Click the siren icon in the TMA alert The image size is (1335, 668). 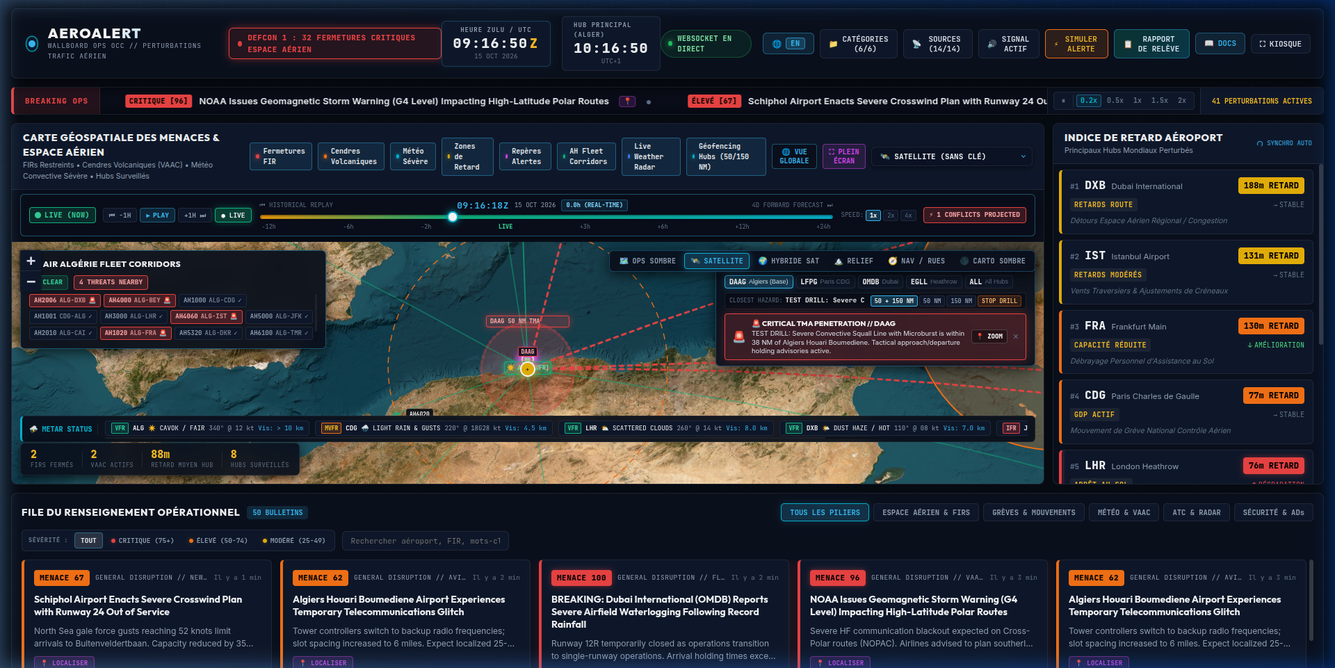tap(738, 336)
